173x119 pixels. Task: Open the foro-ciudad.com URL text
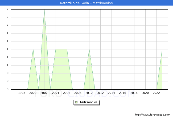[x=153, y=115]
